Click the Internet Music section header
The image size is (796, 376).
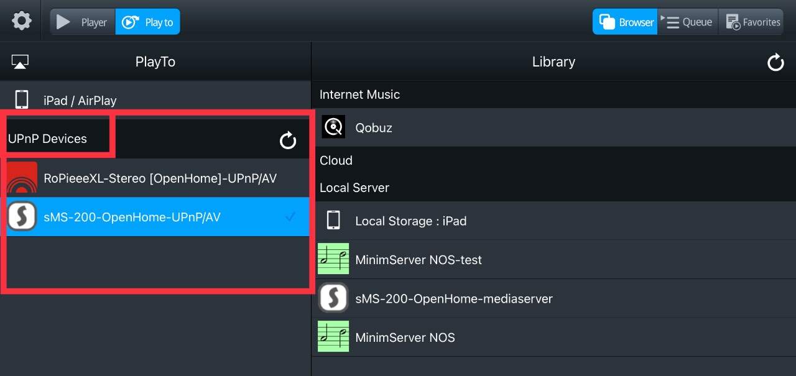[359, 94]
